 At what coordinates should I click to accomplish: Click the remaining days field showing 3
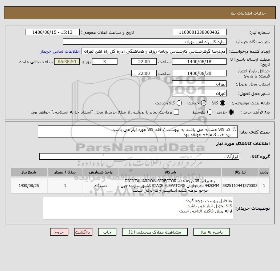point(105,61)
